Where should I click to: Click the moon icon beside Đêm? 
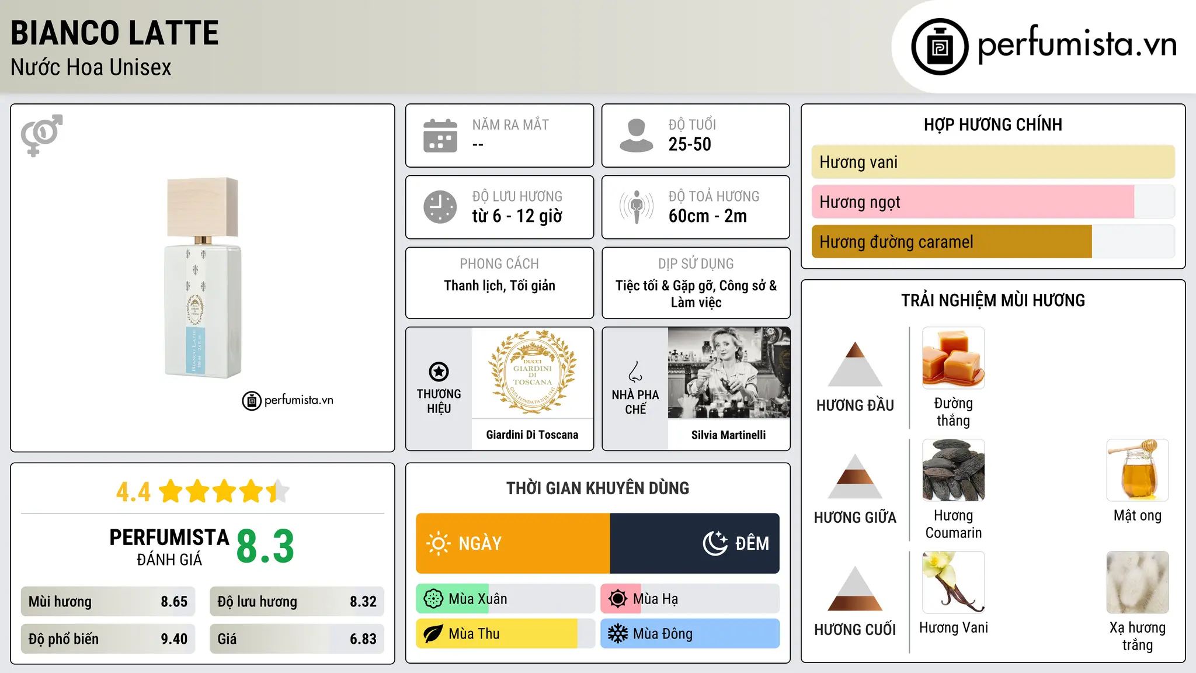pos(715,543)
